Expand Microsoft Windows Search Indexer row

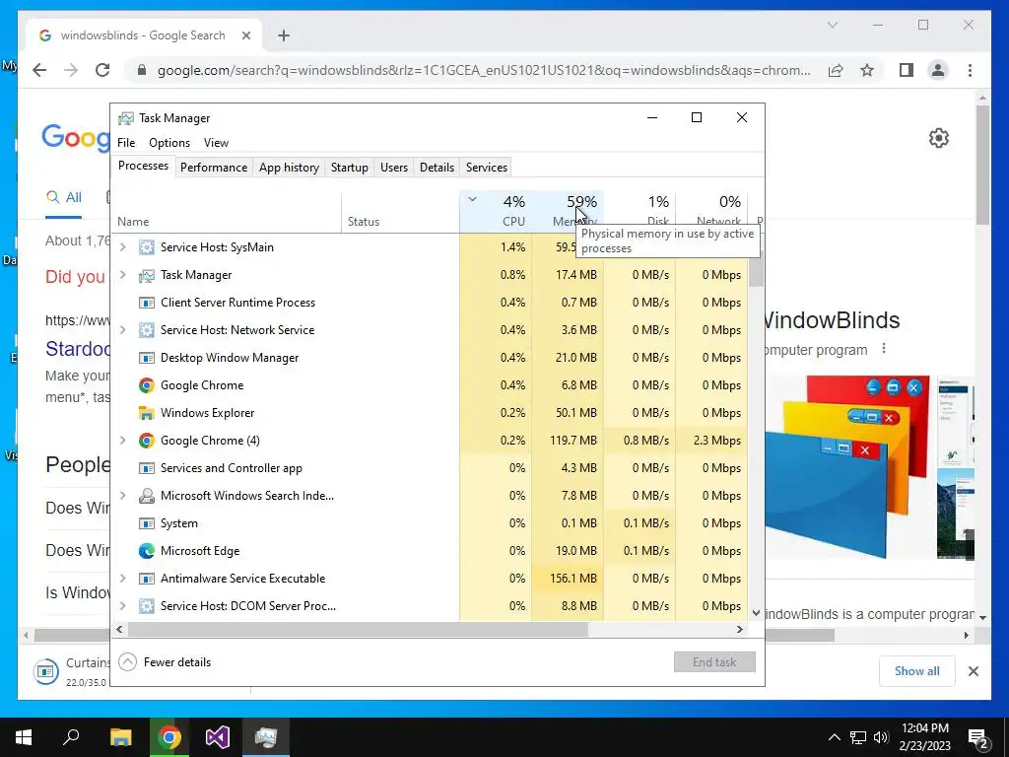coord(123,496)
